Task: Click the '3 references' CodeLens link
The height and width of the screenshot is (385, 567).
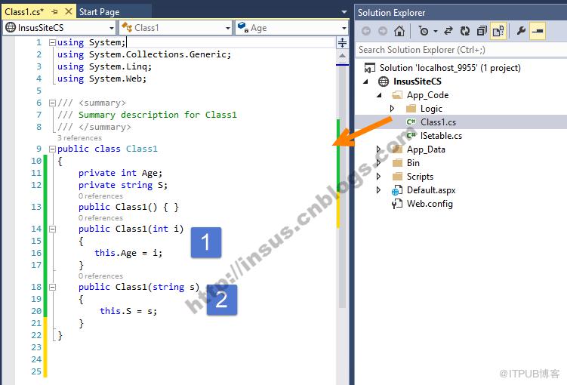Action: tap(79, 138)
